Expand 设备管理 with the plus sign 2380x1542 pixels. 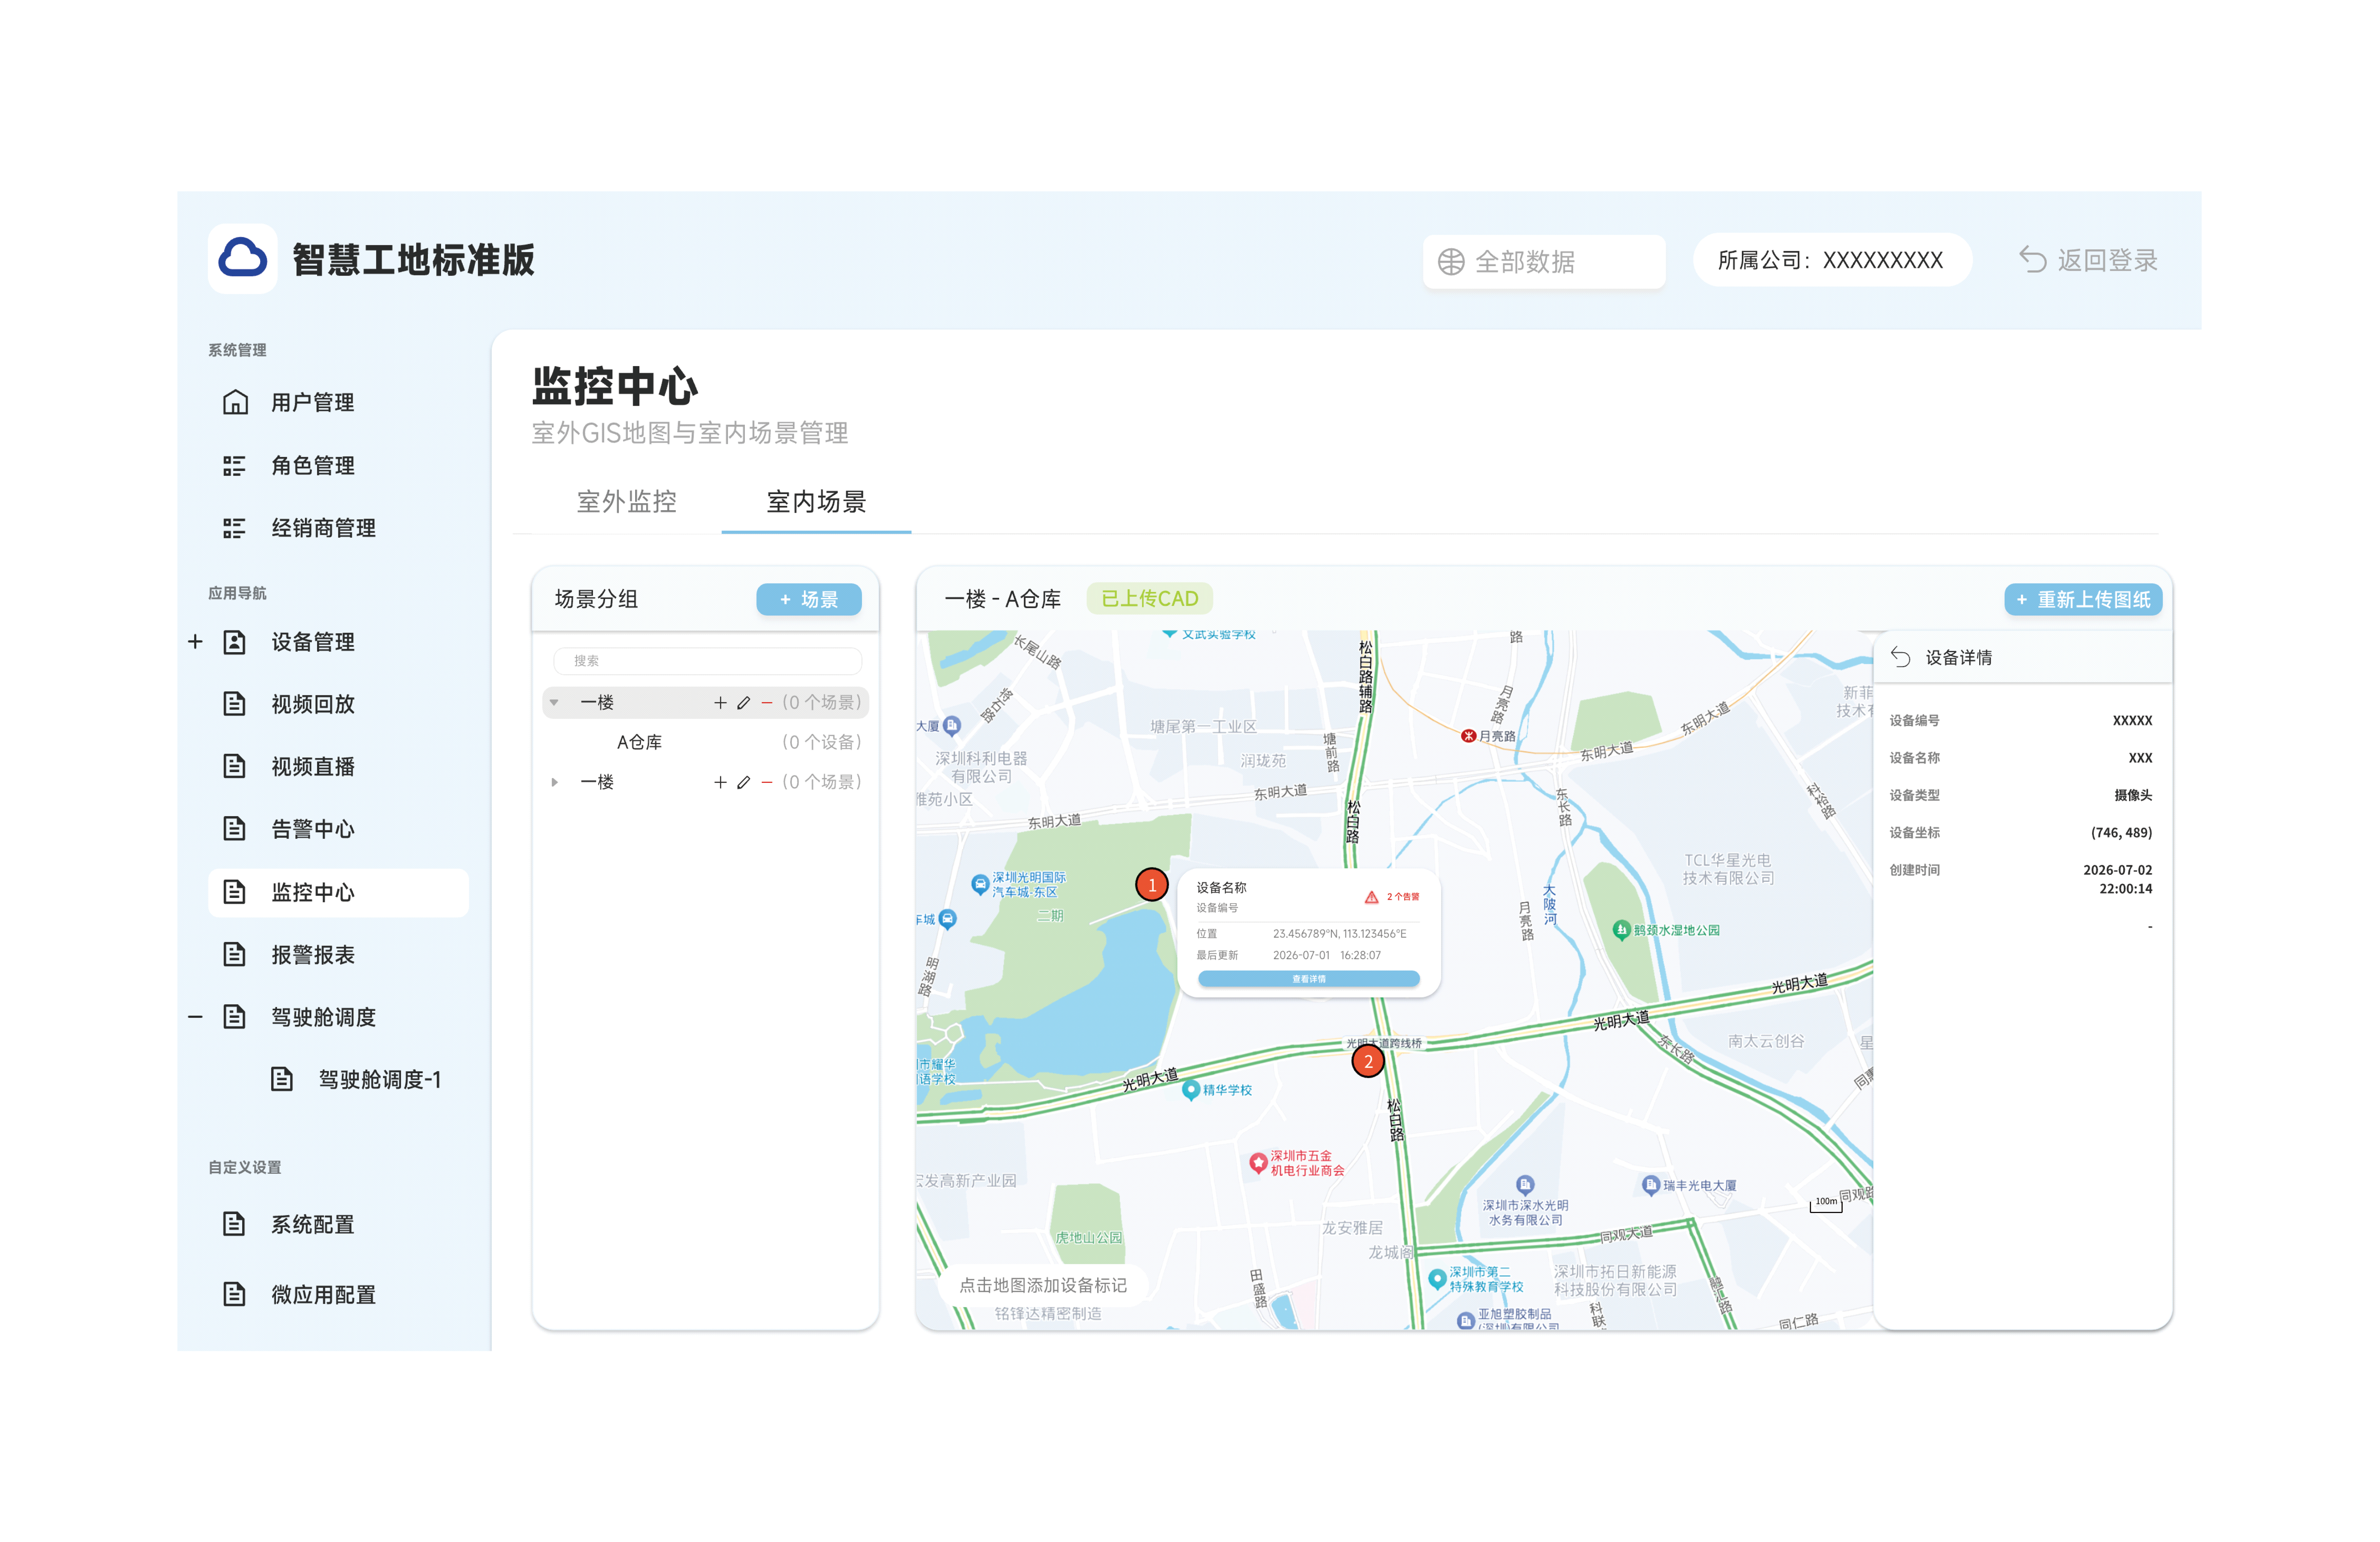coord(195,642)
